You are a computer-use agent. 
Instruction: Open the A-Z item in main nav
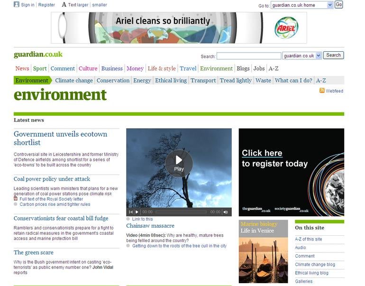click(x=274, y=68)
